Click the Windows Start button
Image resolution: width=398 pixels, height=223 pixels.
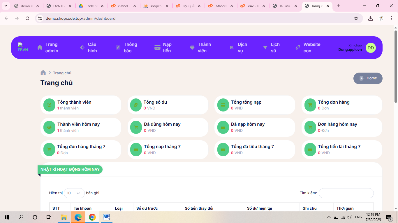7,217
